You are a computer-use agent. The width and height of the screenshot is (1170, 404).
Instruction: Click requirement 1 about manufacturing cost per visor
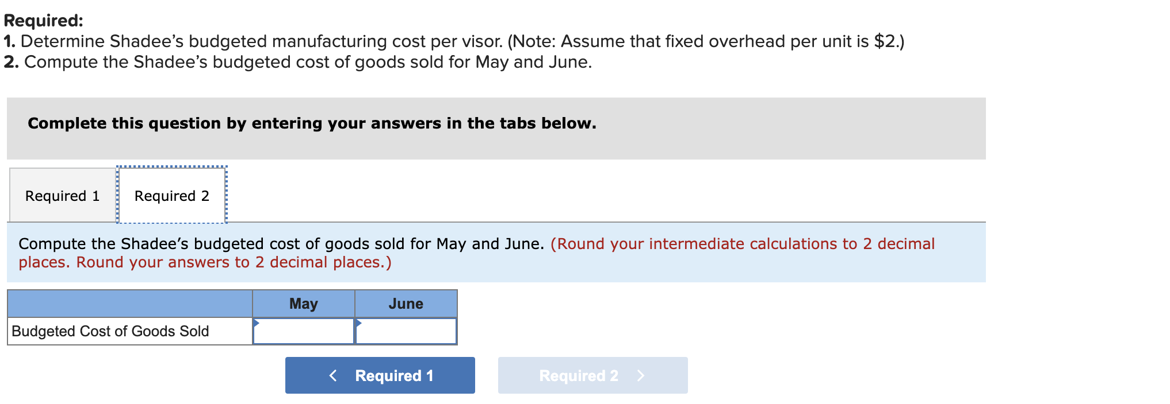point(454,41)
